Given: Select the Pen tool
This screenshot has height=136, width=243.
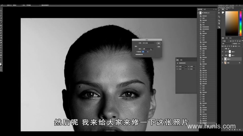Looking at the screenshot, I should coord(1,45).
